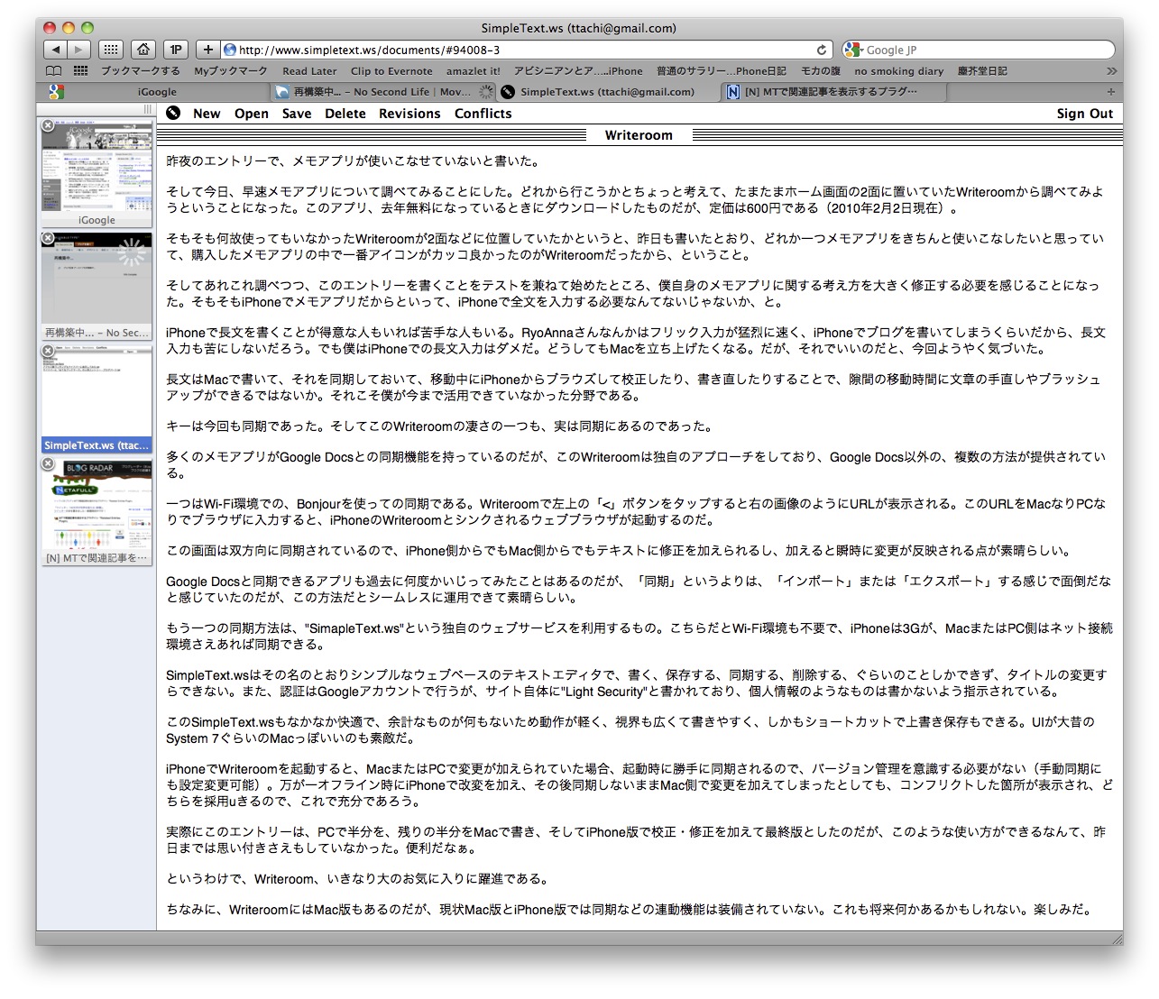Select the 再構築中 page thumbnail
1159x999 pixels.
point(97,285)
